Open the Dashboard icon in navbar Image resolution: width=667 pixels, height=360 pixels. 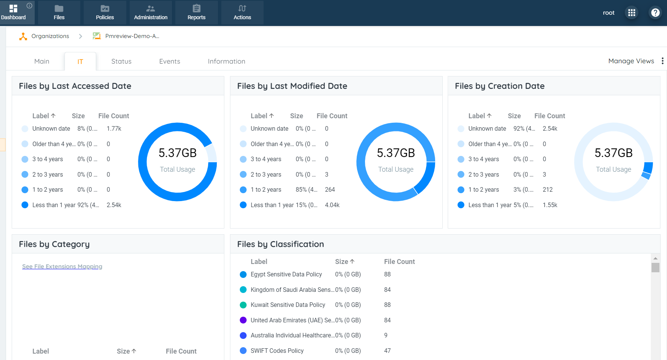13,9
